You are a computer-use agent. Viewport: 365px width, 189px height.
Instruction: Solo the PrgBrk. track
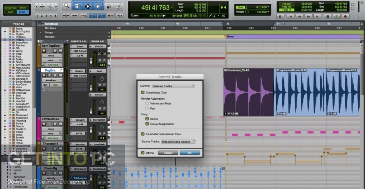click(x=55, y=75)
